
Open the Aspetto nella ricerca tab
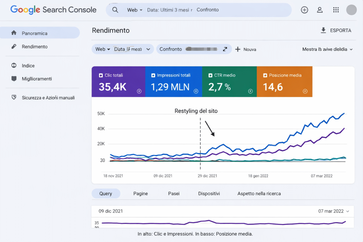259,194
